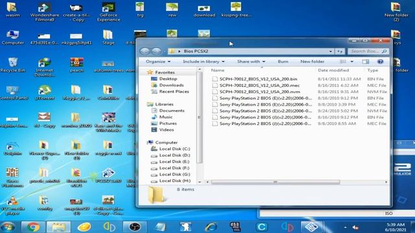
Task: Open OBS Studio from the taskbar
Action: point(135,227)
